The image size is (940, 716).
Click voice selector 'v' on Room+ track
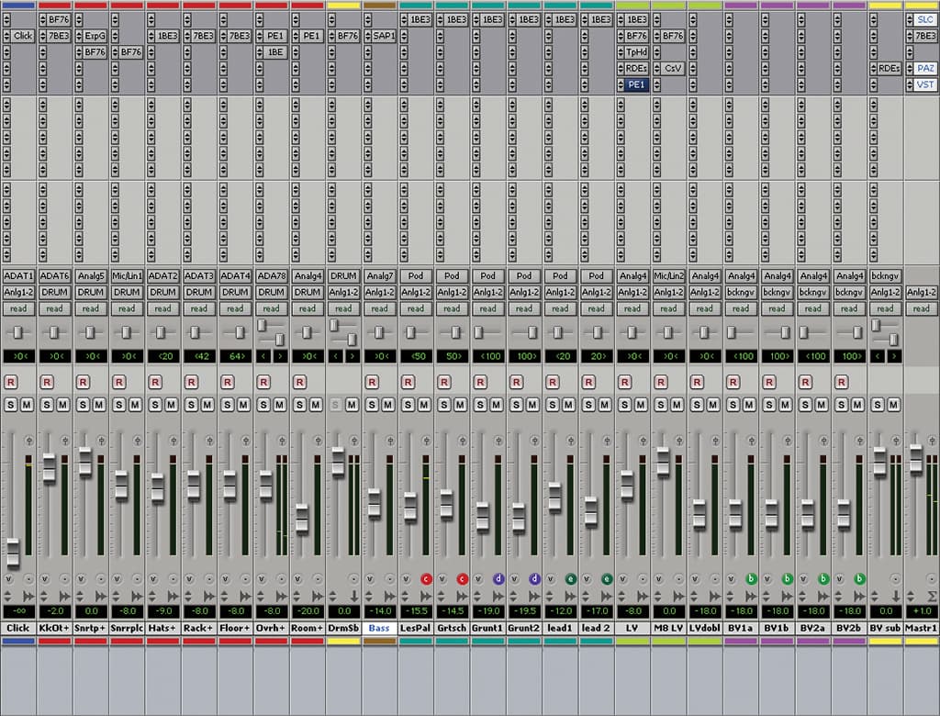tap(297, 579)
